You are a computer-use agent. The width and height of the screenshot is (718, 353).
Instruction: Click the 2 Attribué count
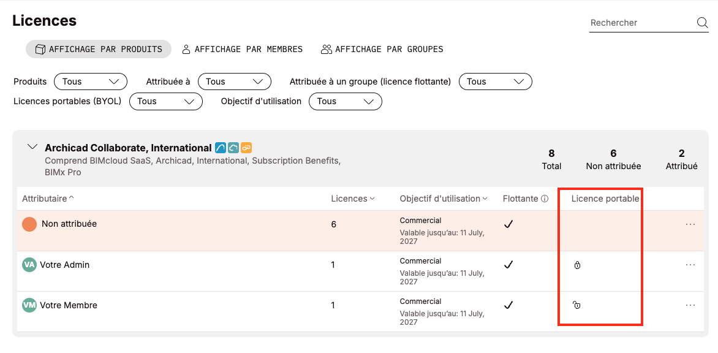coord(681,159)
